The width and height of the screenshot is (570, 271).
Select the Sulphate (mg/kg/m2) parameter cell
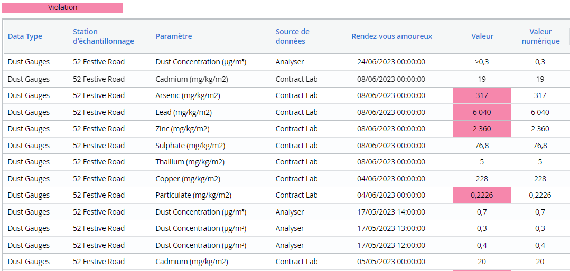(190, 146)
